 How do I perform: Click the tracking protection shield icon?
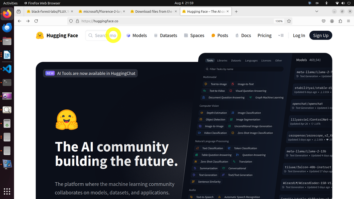click(x=71, y=21)
